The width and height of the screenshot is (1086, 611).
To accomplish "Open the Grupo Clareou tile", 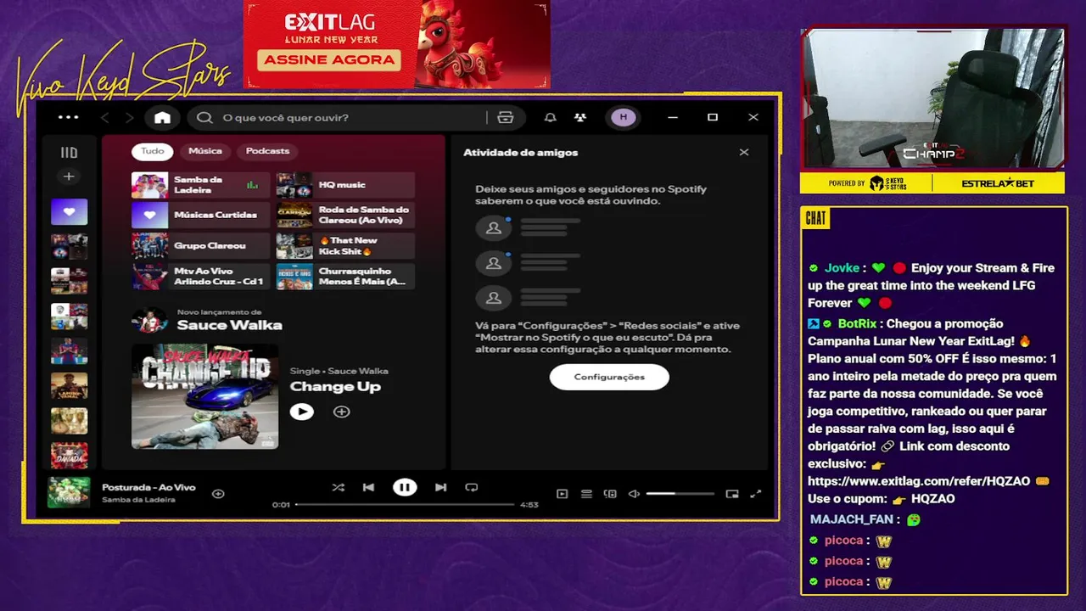I will click(200, 246).
